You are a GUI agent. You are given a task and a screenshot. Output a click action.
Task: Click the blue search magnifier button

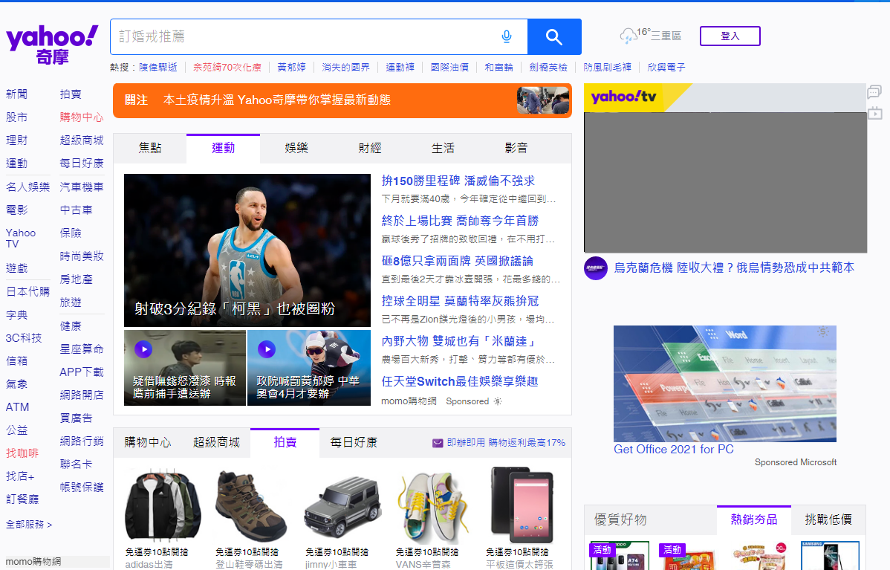pyautogui.click(x=554, y=37)
